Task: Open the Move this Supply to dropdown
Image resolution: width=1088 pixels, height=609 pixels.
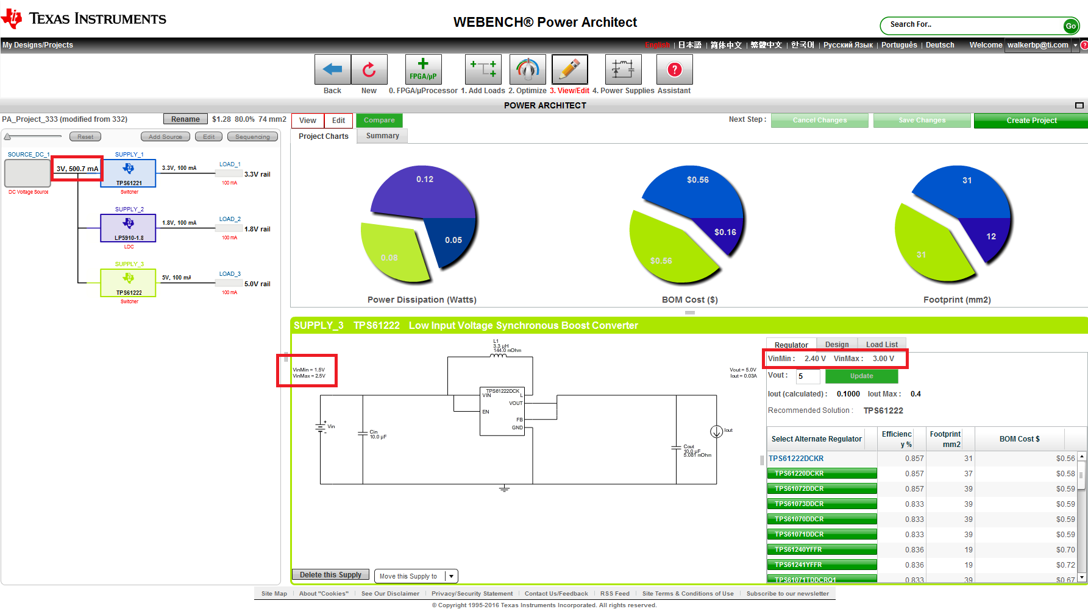Action: pos(450,576)
